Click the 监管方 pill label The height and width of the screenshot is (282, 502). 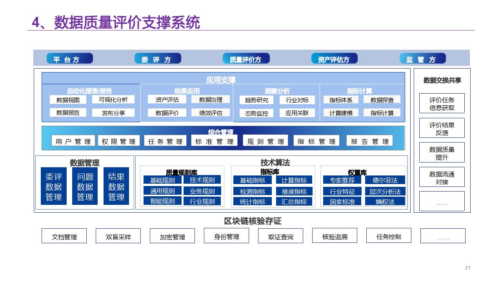423,58
